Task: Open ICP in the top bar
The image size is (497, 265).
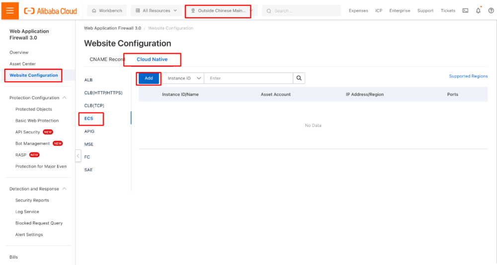Action: [x=378, y=10]
